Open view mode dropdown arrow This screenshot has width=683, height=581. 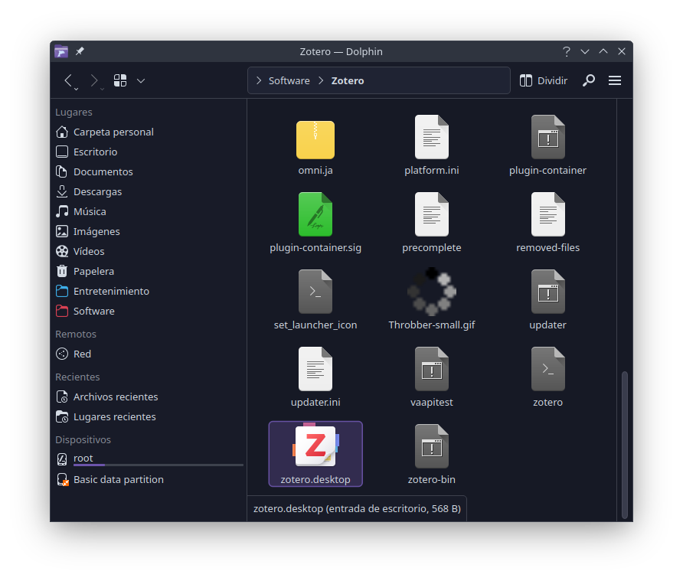coord(141,80)
